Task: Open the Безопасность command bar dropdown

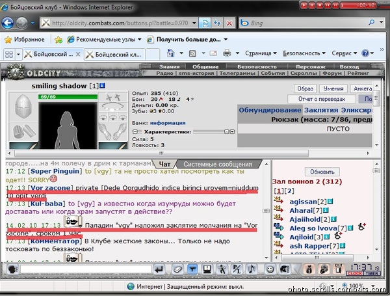Action: coord(304,53)
